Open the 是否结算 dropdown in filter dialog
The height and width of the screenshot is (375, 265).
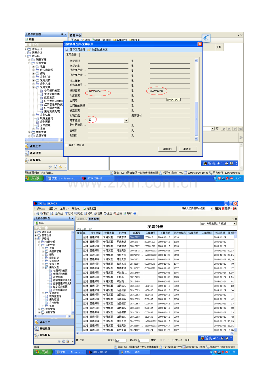(x=126, y=121)
